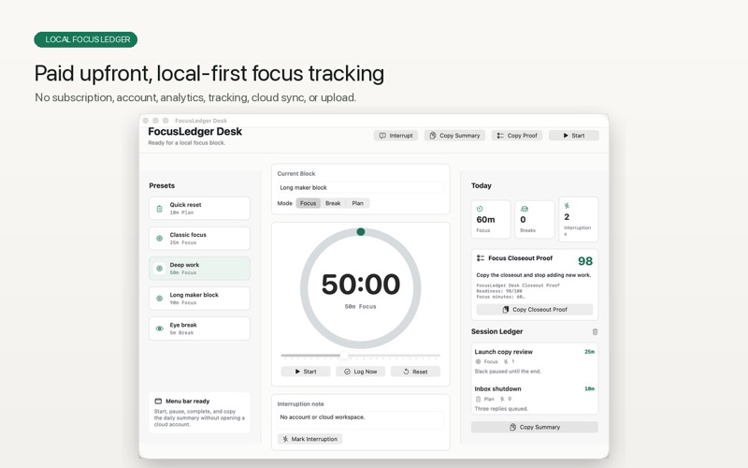Screen dimensions: 748x468
Task: Select the Classic focus preset
Action: pyautogui.click(x=199, y=239)
